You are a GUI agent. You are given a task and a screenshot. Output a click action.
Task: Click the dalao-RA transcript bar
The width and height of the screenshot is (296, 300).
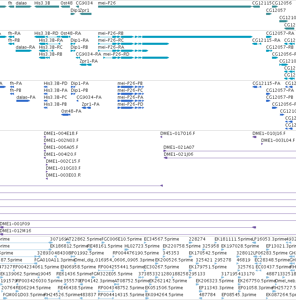coord(24,51)
